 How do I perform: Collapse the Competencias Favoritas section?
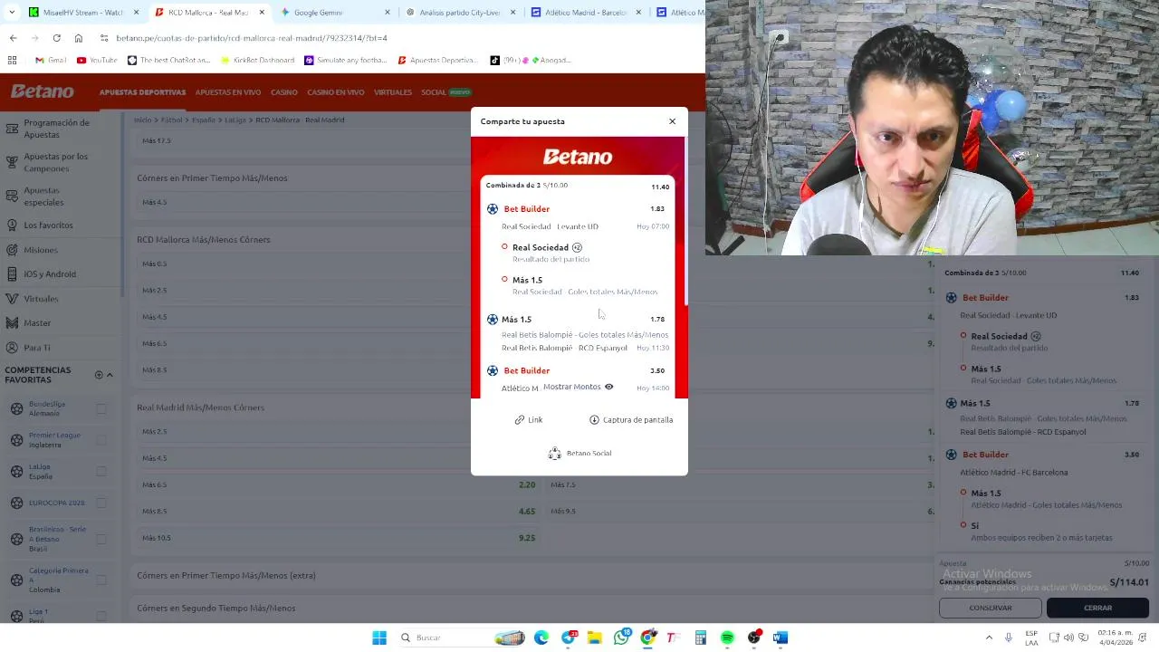tap(110, 375)
